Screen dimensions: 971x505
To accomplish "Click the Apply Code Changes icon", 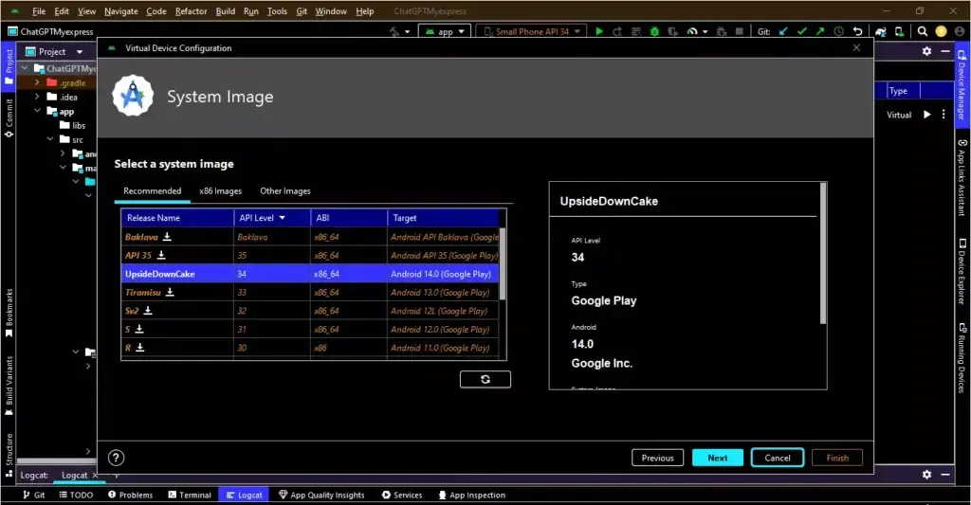I will [x=636, y=31].
